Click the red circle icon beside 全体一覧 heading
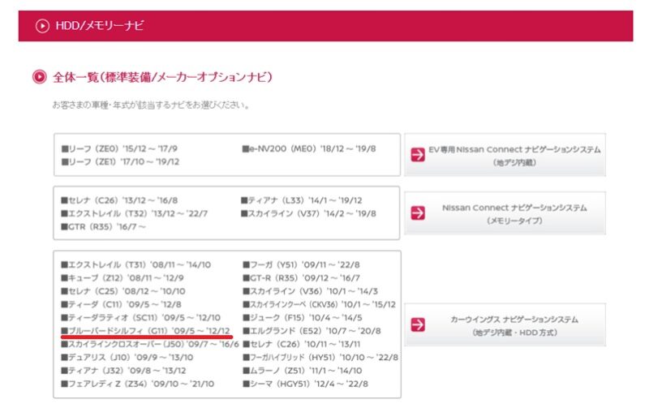The height and width of the screenshot is (408, 649). (38, 77)
